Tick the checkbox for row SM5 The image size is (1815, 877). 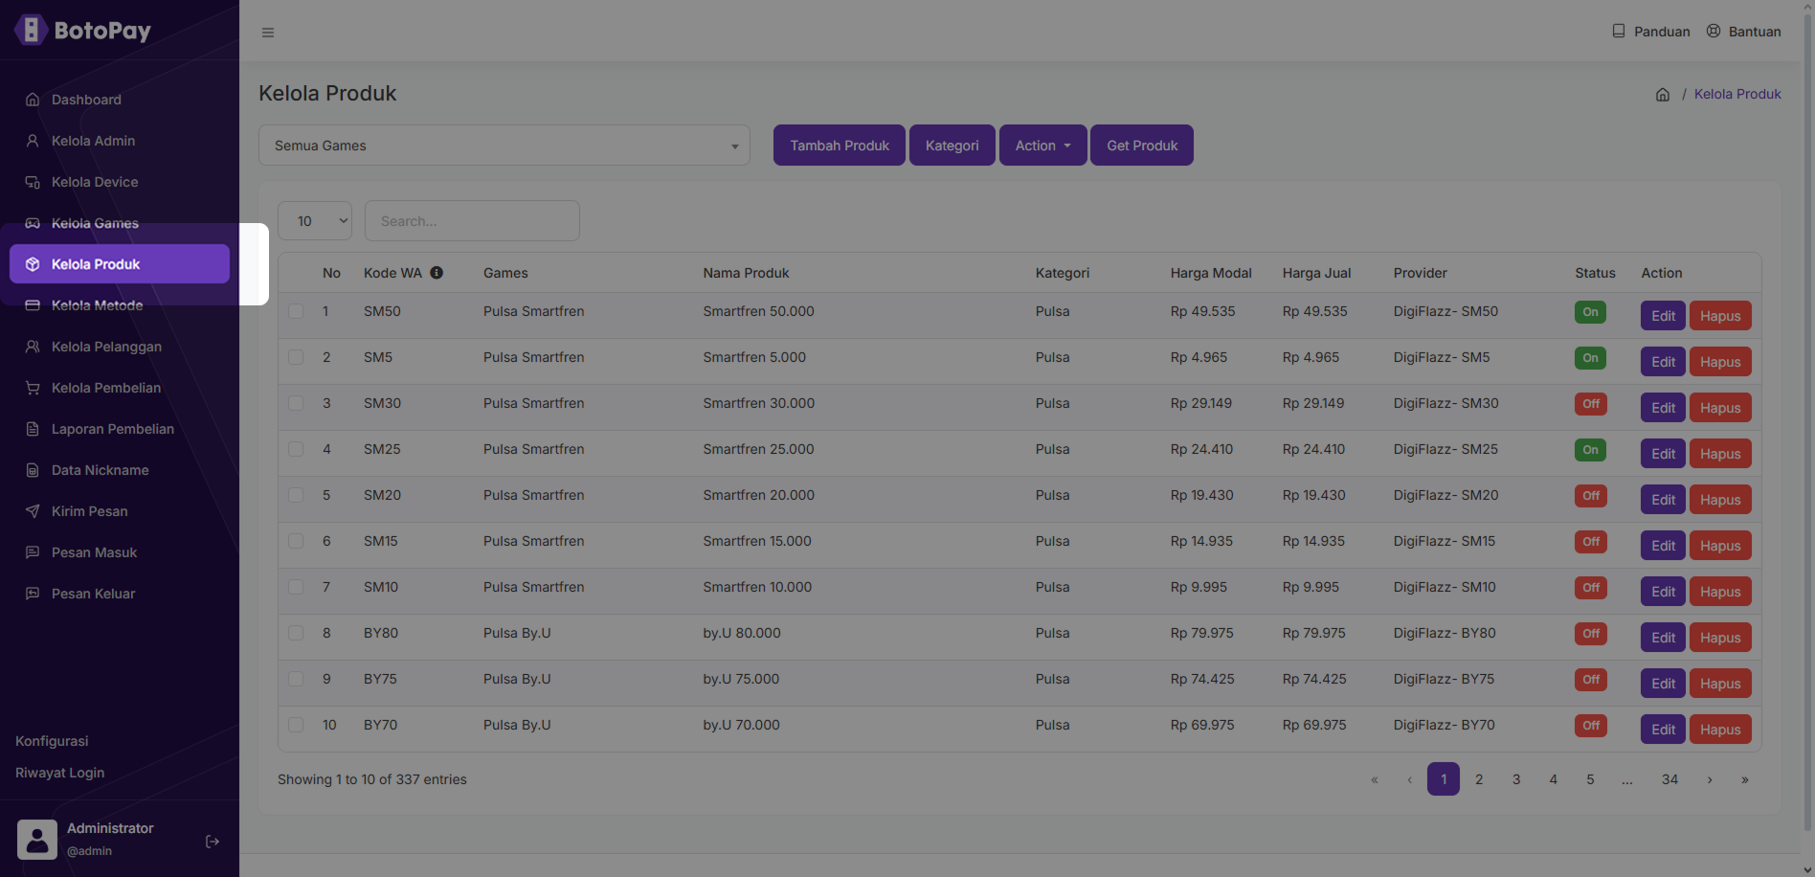point(296,357)
